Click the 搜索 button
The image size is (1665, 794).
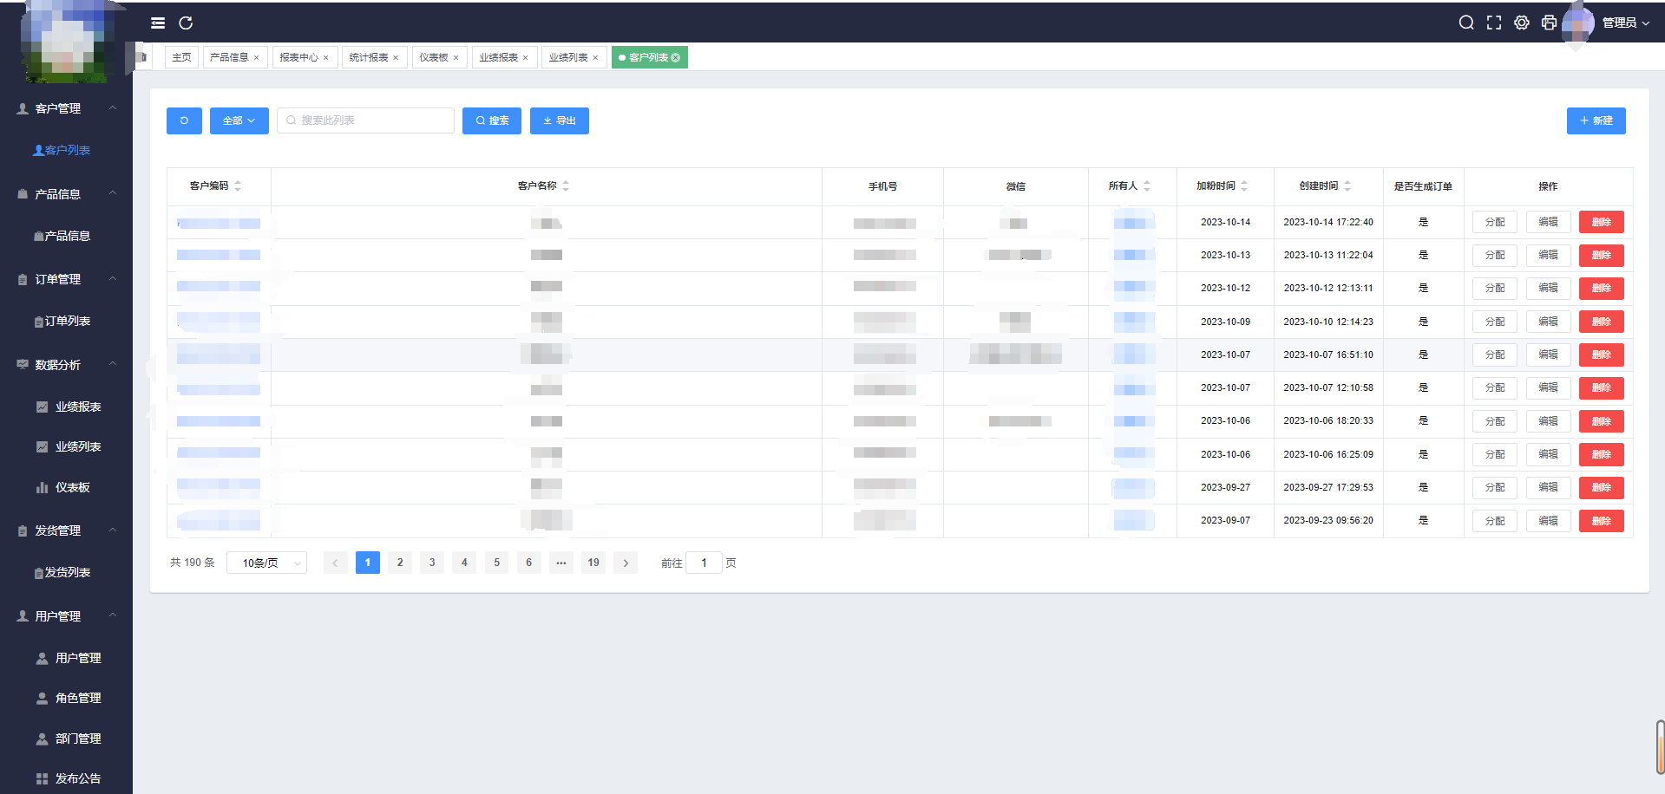[492, 120]
